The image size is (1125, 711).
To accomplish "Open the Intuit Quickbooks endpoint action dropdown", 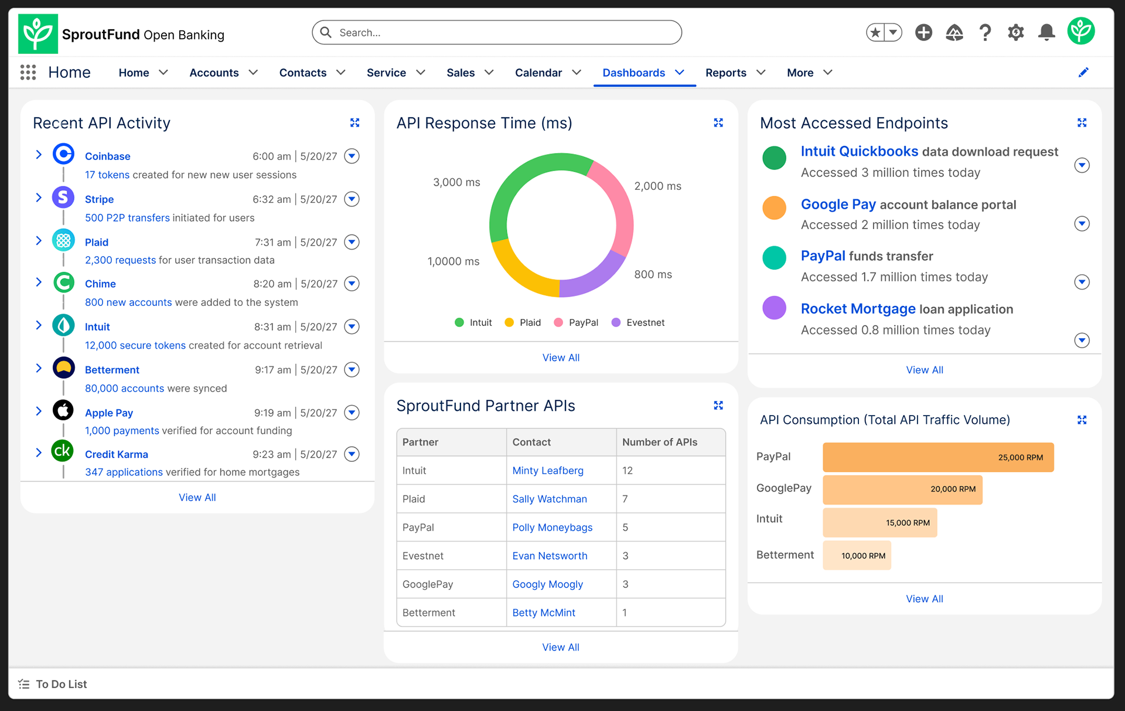I will point(1082,165).
